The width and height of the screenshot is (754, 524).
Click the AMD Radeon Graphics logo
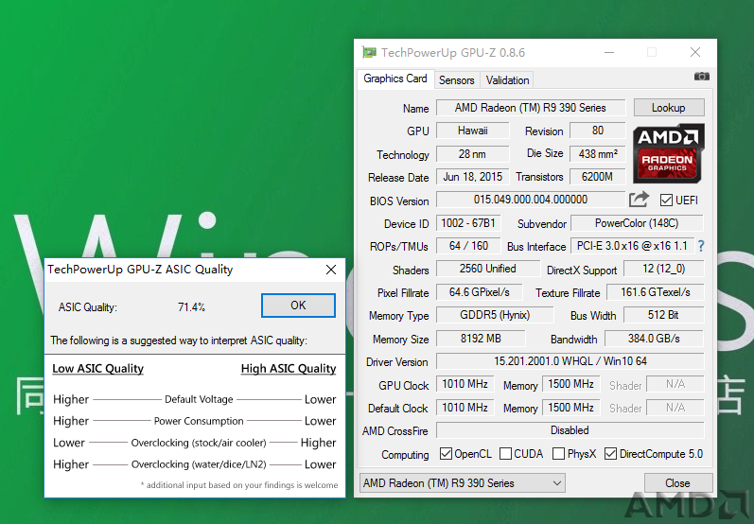pyautogui.click(x=669, y=153)
